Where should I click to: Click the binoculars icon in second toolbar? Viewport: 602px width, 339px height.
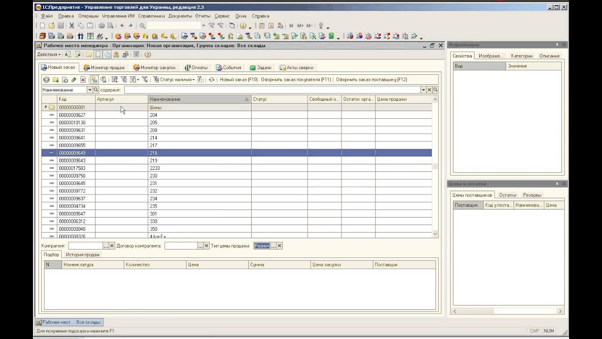point(80,36)
